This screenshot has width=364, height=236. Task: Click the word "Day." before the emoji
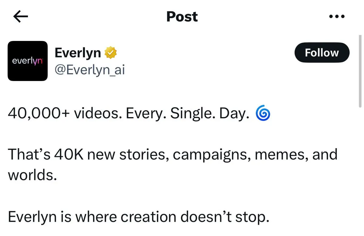point(234,113)
